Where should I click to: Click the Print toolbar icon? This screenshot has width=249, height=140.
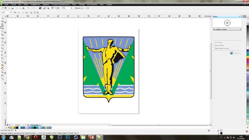(12, 8)
